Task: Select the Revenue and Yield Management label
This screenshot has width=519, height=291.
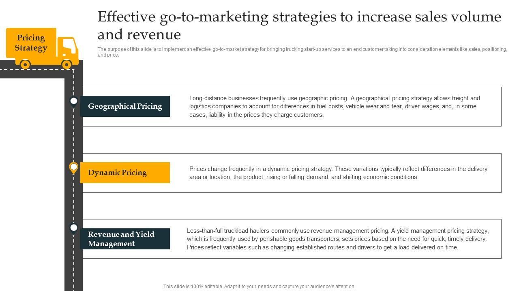Action: (125, 239)
